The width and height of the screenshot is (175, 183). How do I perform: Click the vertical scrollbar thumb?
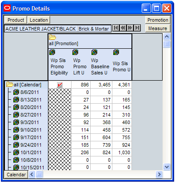click(167, 44)
